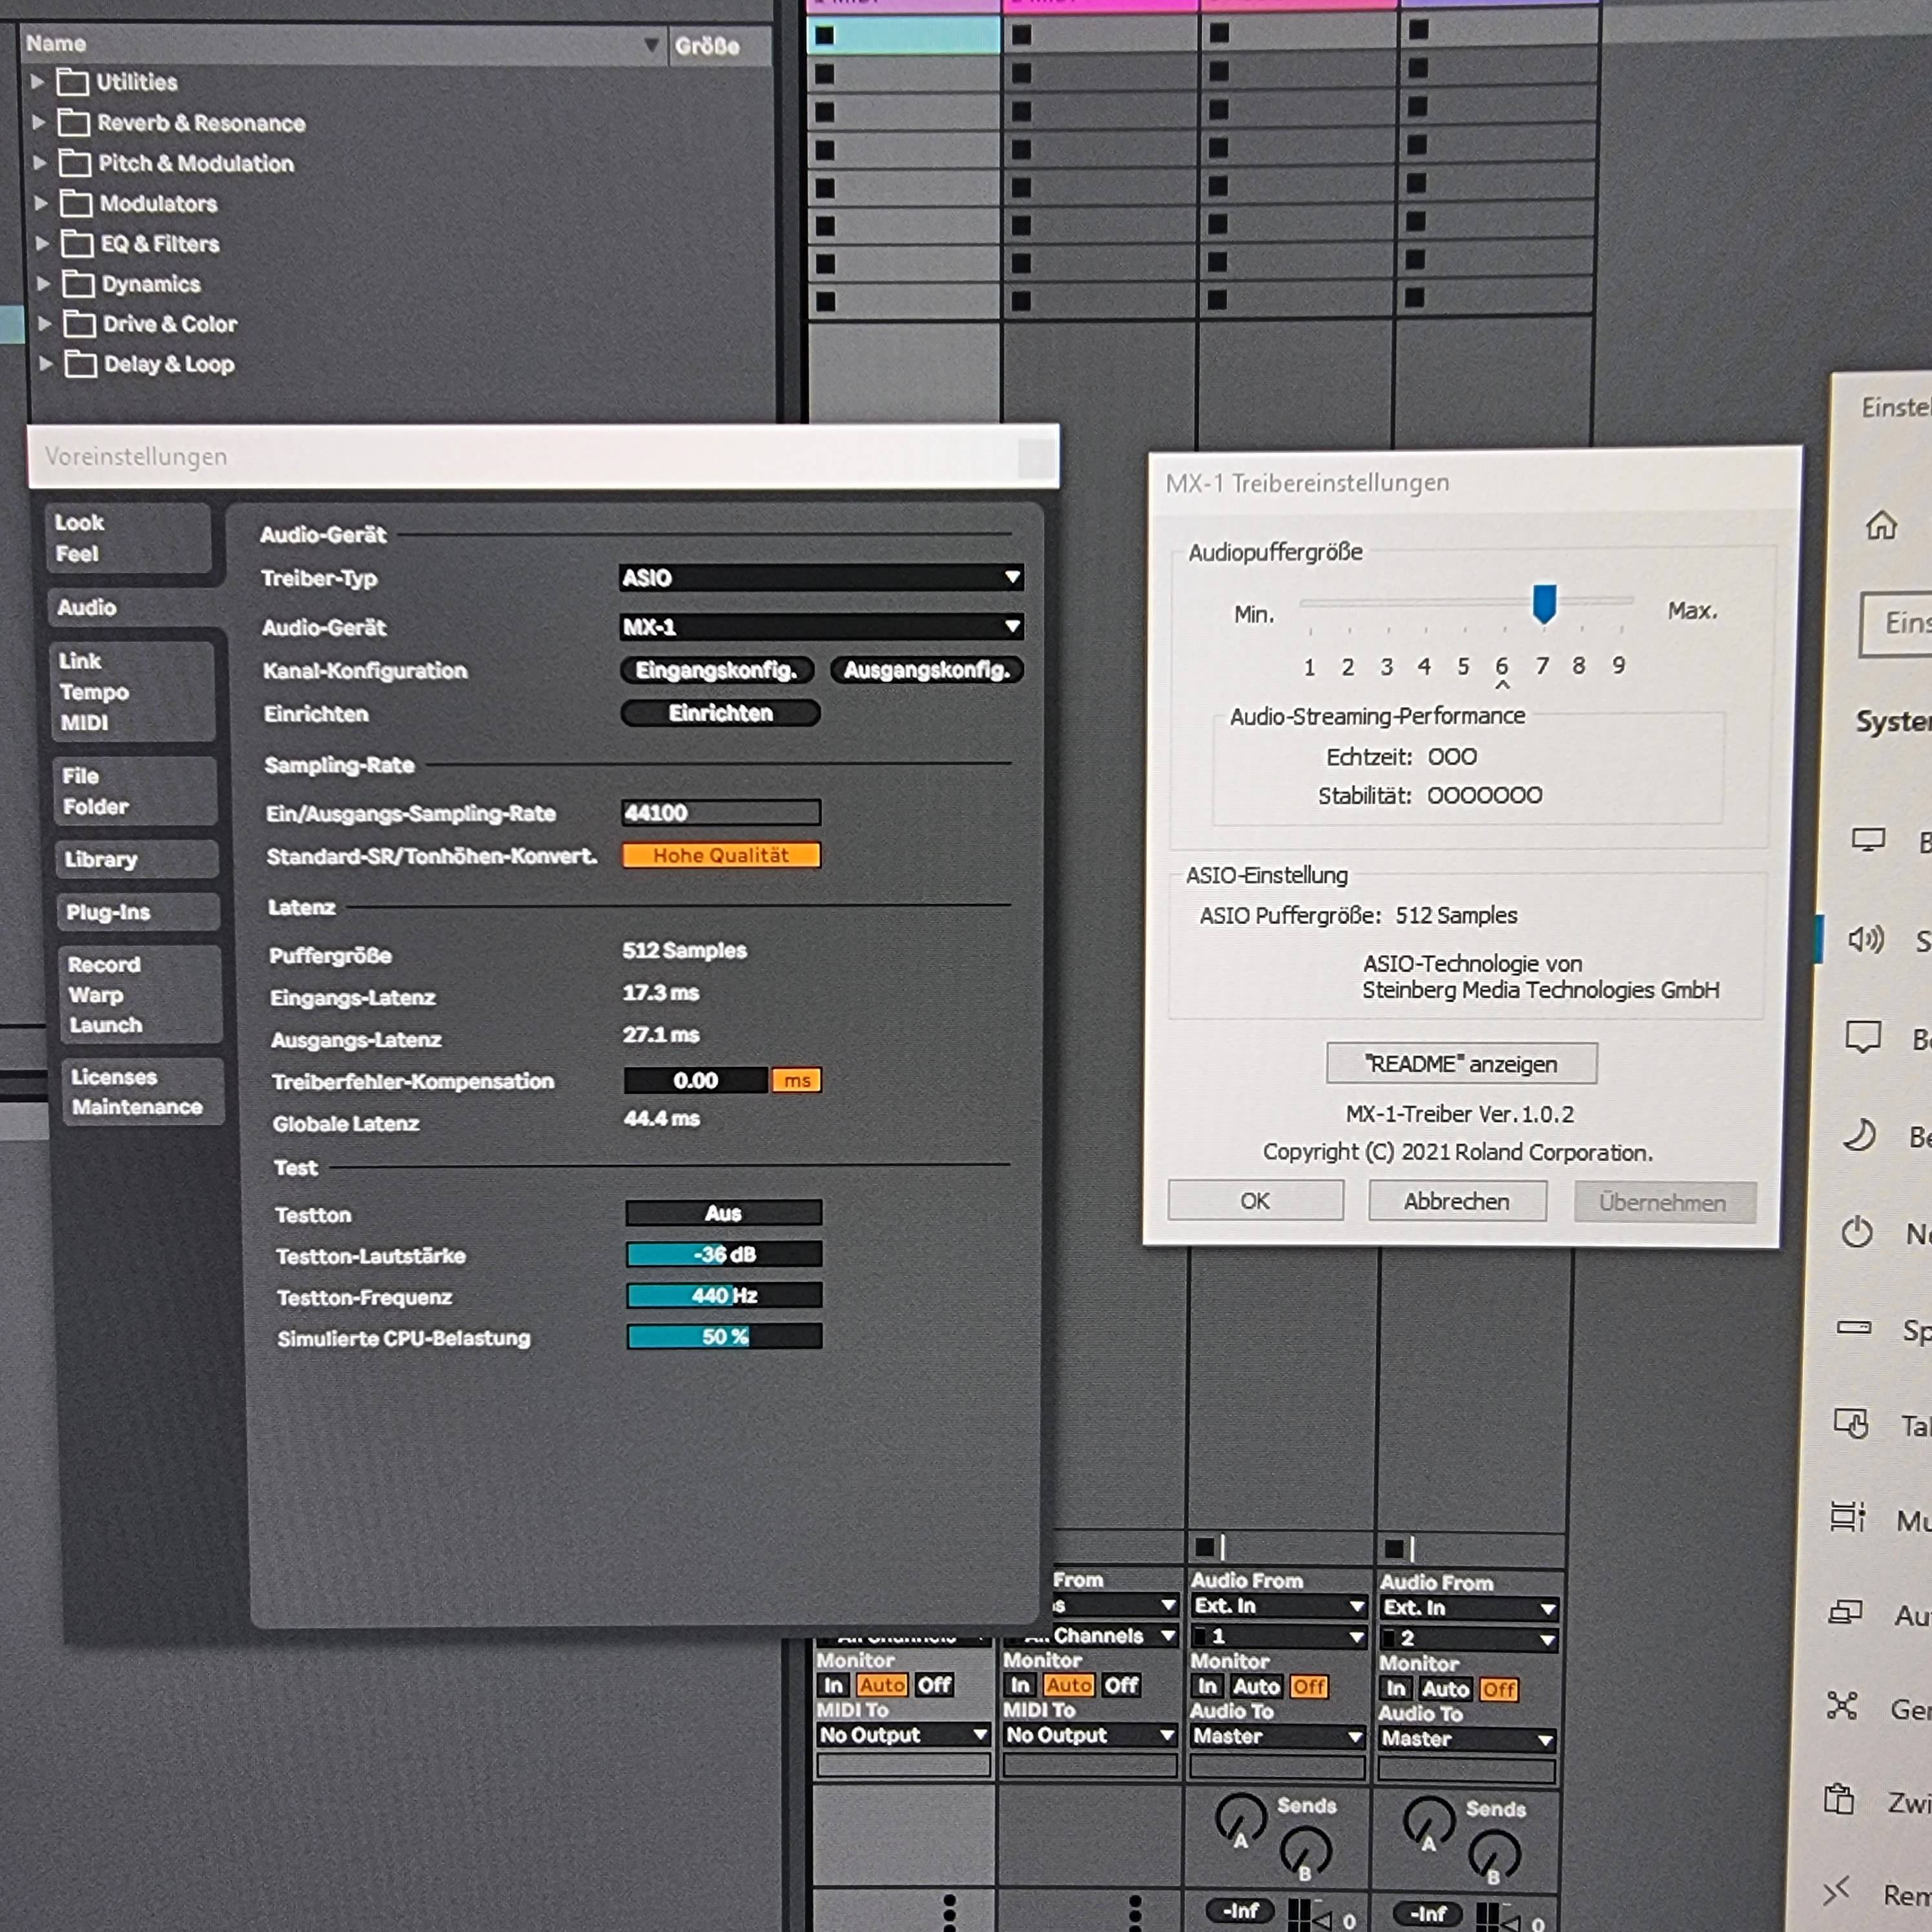Click the Ein/Ausgangs-Sampling-Rate 44100 field

721,812
